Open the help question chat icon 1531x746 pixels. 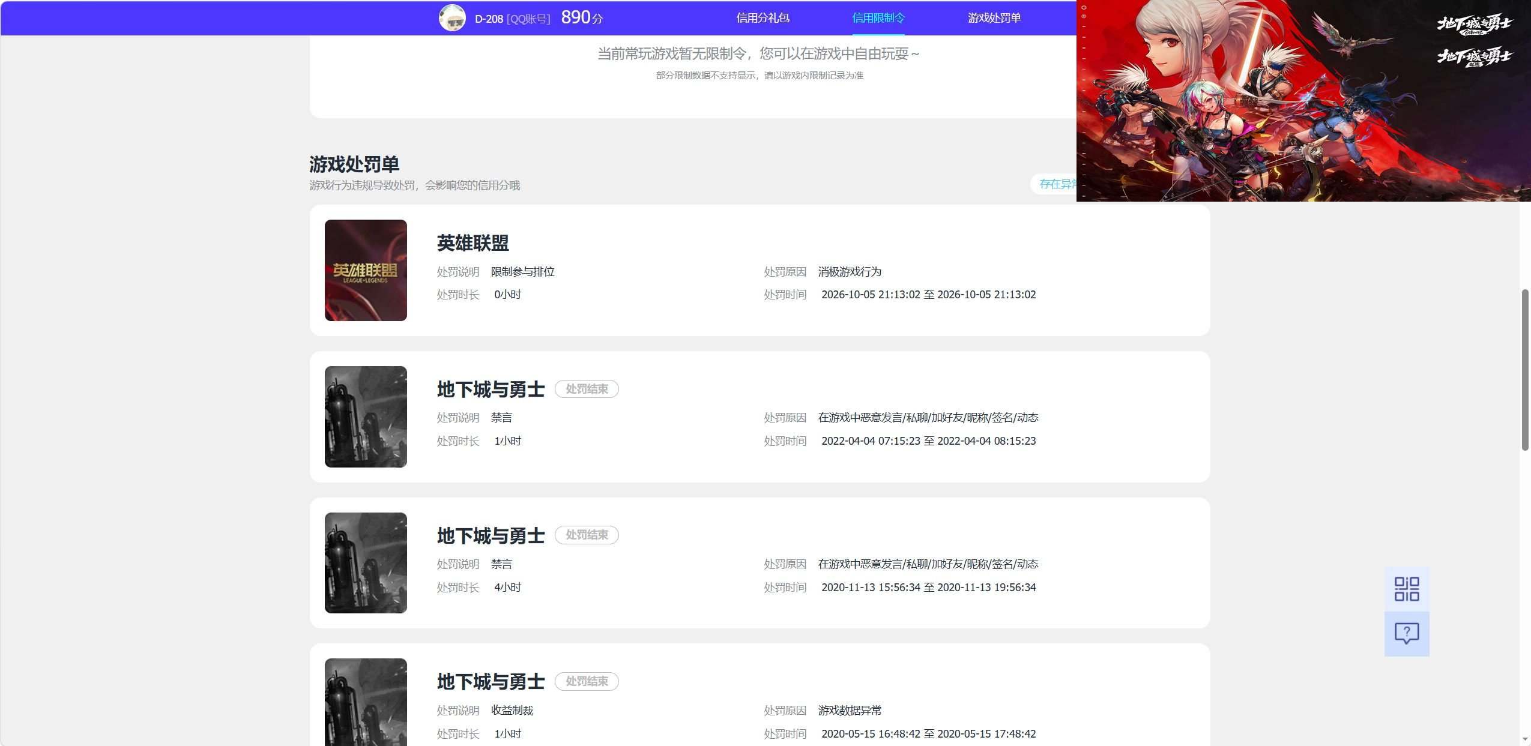coord(1407,633)
